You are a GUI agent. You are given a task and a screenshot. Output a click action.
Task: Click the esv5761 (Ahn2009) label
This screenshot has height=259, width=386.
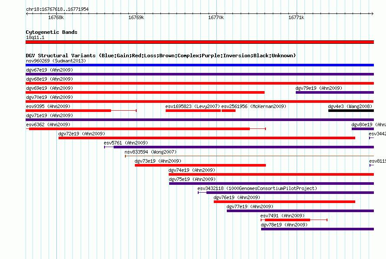point(126,143)
